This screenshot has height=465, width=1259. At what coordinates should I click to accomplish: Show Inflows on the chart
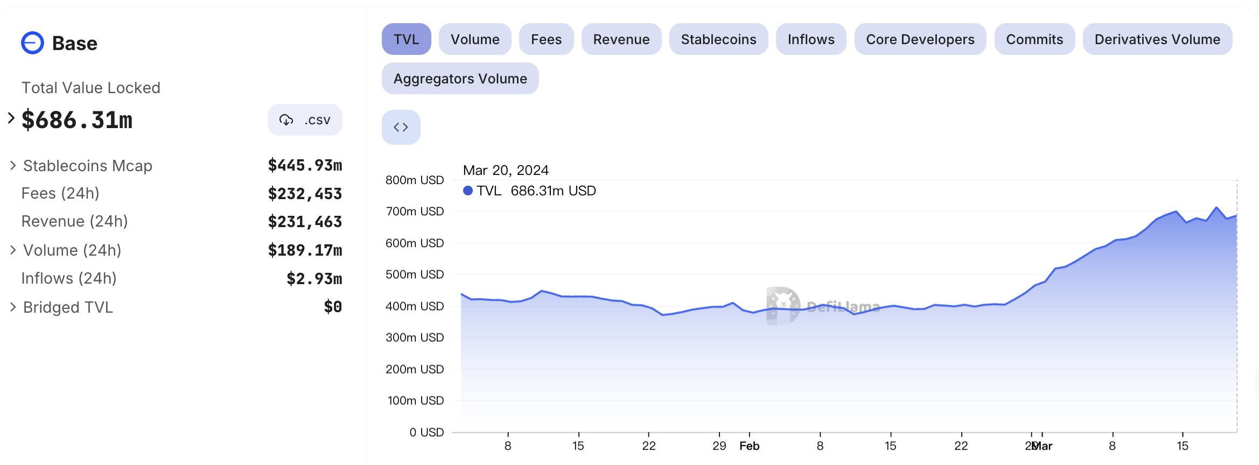810,39
